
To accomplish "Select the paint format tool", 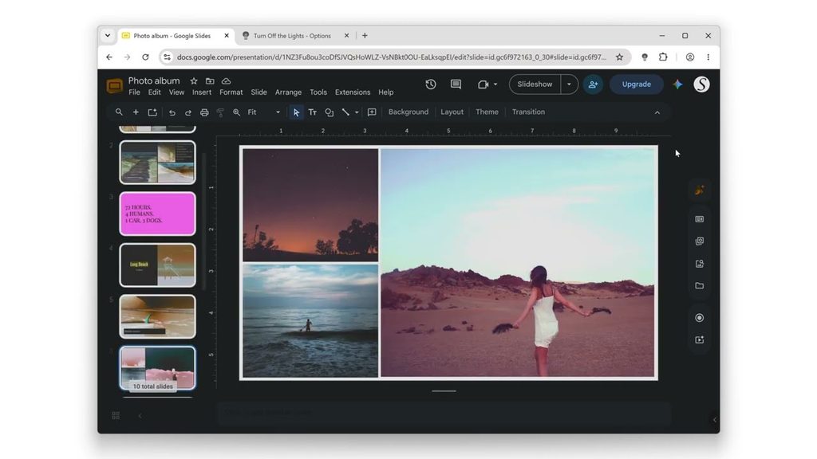I will click(220, 112).
